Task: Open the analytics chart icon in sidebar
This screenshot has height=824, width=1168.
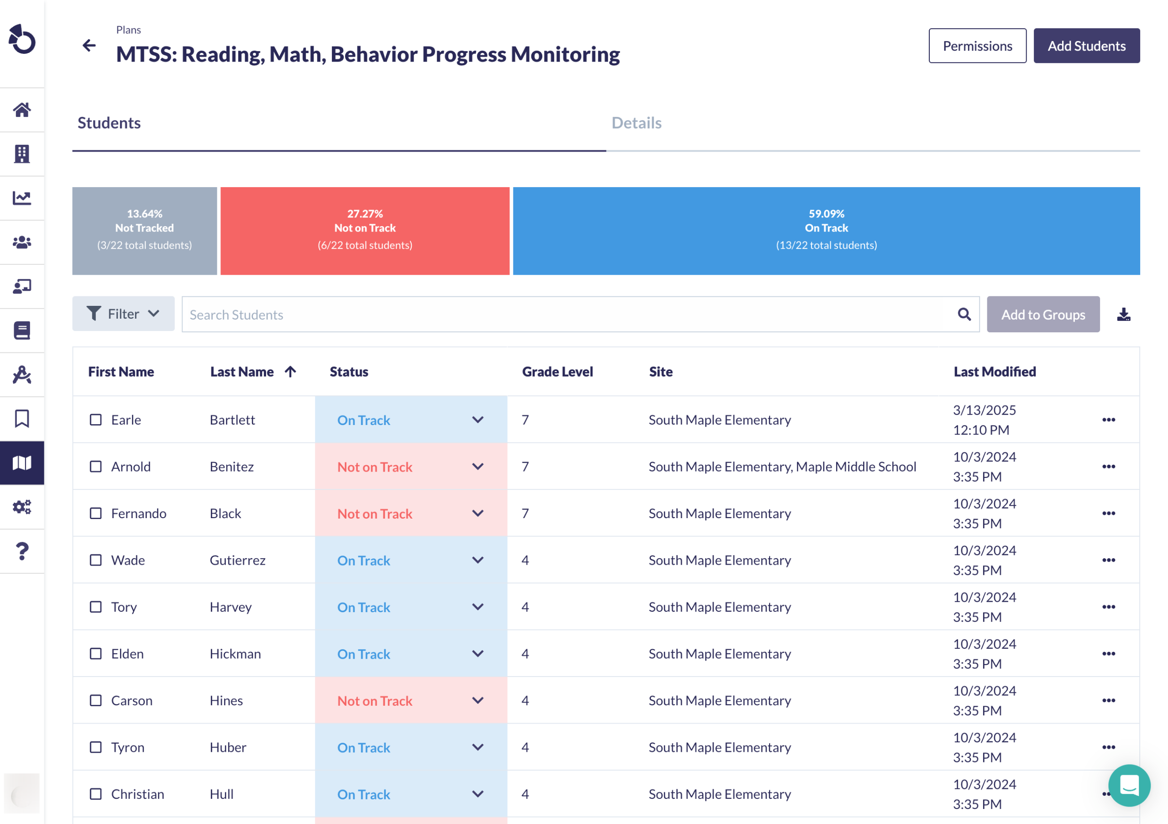Action: (22, 198)
